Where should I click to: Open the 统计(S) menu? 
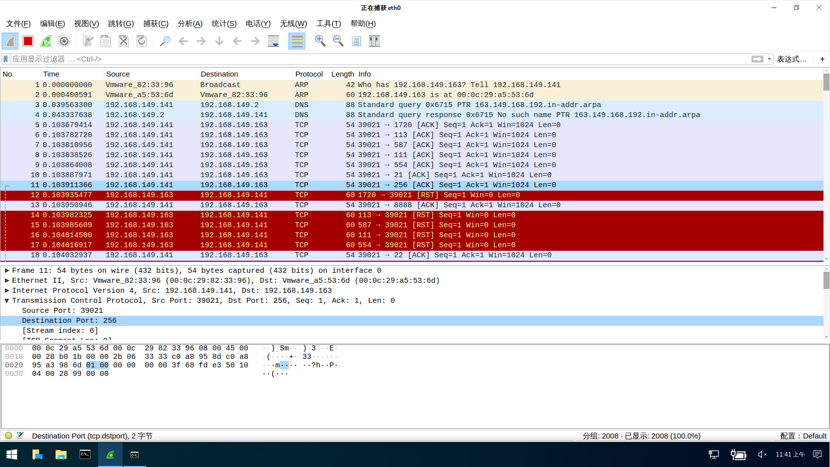coord(224,24)
